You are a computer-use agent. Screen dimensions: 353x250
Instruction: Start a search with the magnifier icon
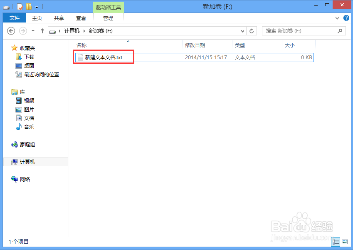coord(340,30)
